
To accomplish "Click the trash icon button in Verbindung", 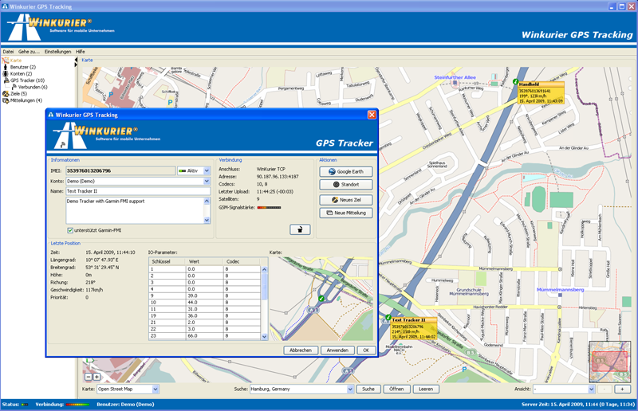I will (x=299, y=229).
